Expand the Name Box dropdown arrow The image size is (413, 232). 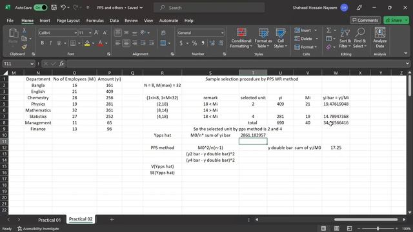(32, 64)
